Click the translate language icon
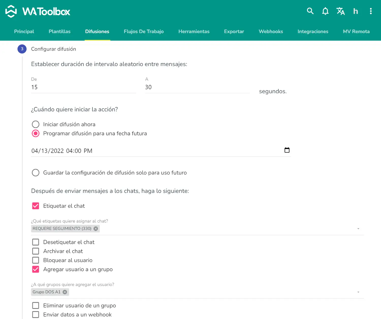Screen dimensions: 381x319 point(340,11)
